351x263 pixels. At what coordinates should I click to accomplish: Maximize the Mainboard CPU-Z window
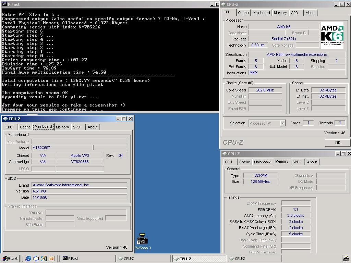(x=124, y=119)
